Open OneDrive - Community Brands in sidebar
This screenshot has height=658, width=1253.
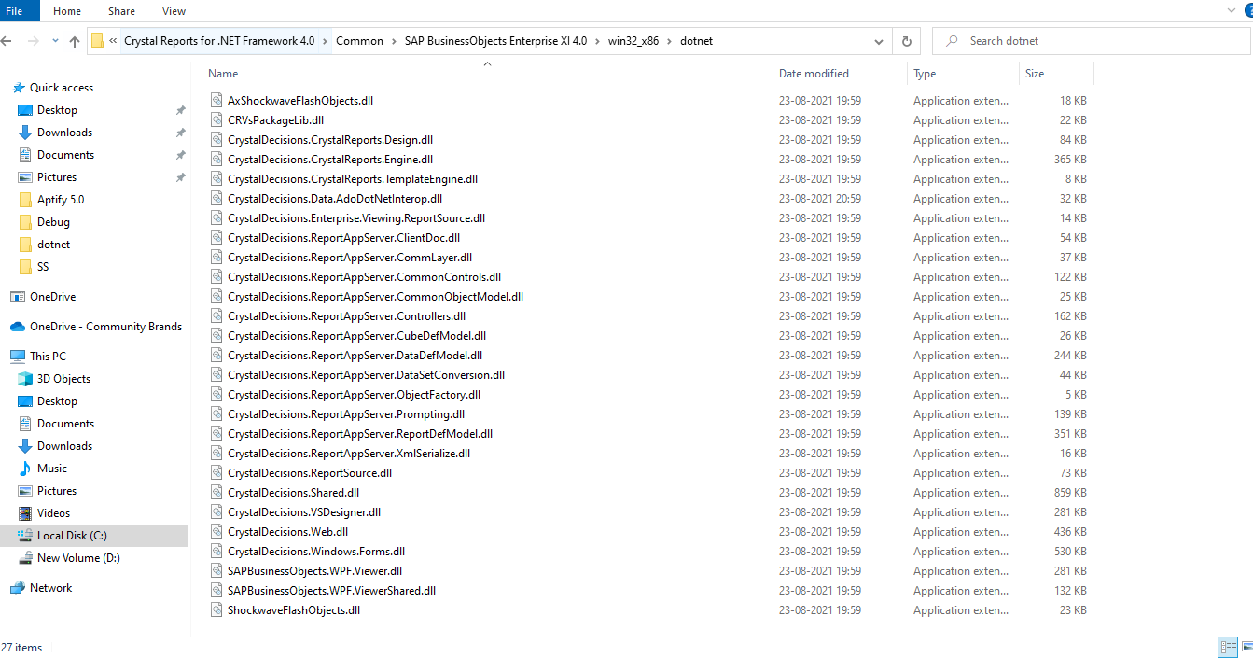point(105,327)
